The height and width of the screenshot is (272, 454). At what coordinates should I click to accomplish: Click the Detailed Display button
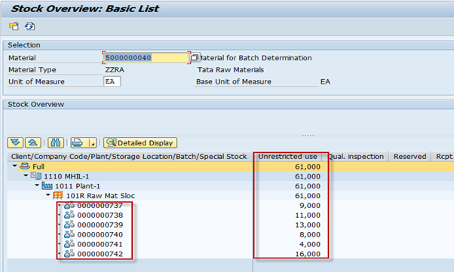coord(140,142)
